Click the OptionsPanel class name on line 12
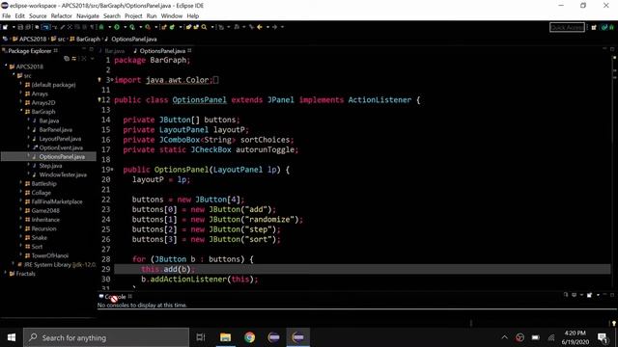Screen dimensions: 618x347 click(x=200, y=100)
